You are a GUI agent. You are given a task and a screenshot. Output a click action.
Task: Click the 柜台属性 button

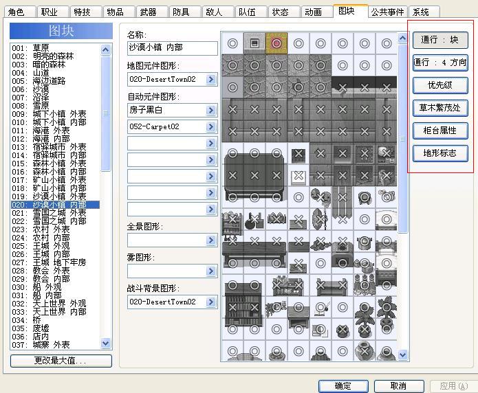click(440, 131)
